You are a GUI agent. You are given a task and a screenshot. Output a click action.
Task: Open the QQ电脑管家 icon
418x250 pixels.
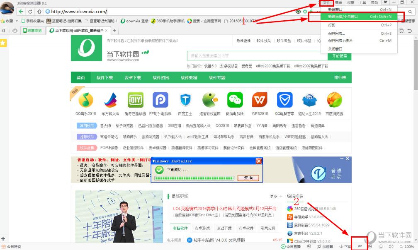click(x=285, y=99)
